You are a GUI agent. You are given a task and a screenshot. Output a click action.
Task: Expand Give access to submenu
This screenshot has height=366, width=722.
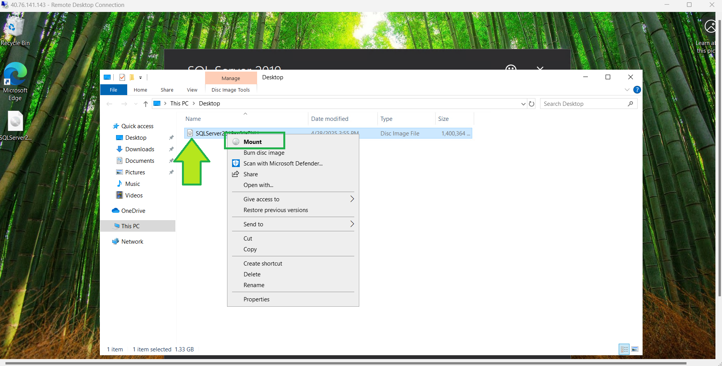[x=293, y=199]
